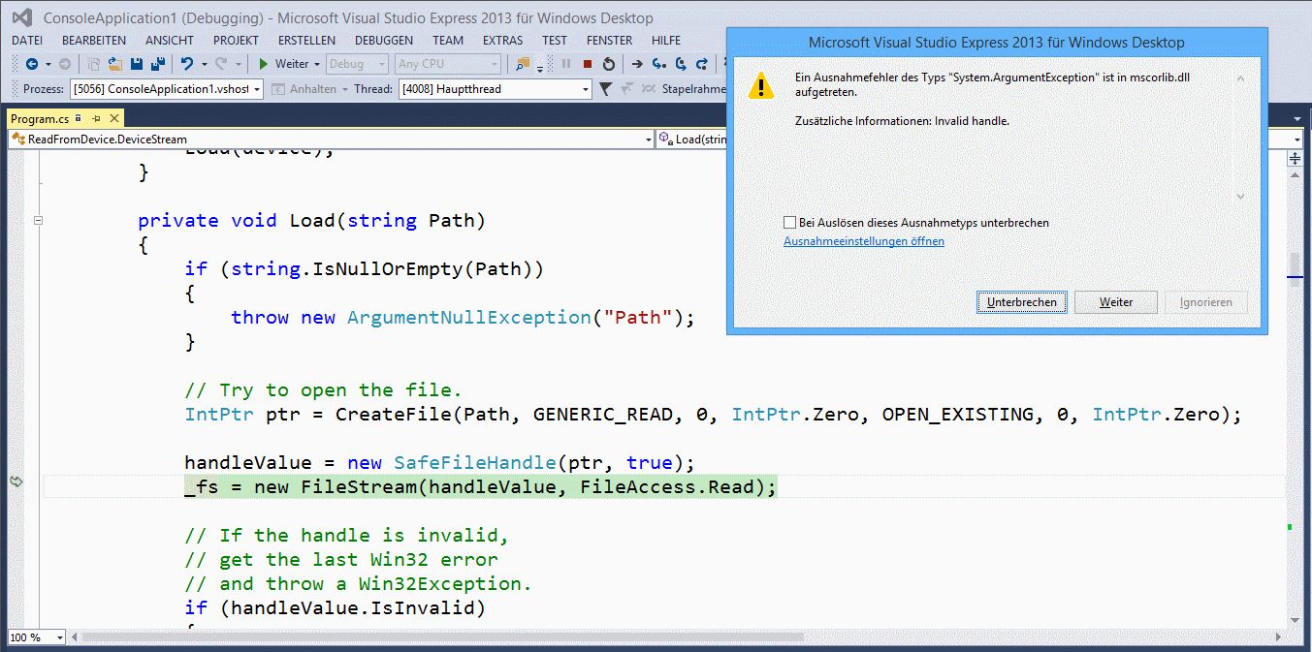Open the Thread Hauptthread dropdown

point(585,89)
